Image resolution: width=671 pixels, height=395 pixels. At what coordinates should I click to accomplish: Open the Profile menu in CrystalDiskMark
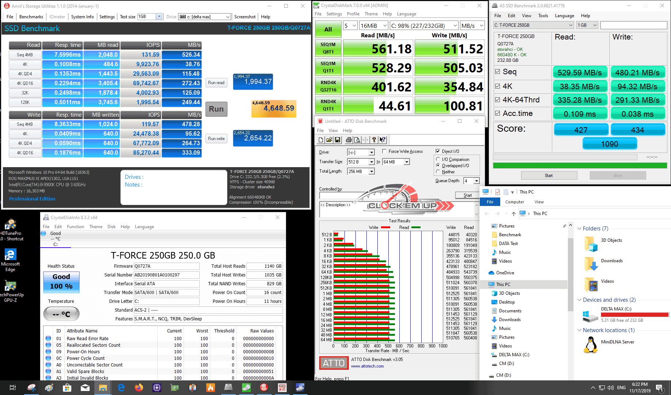[353, 14]
